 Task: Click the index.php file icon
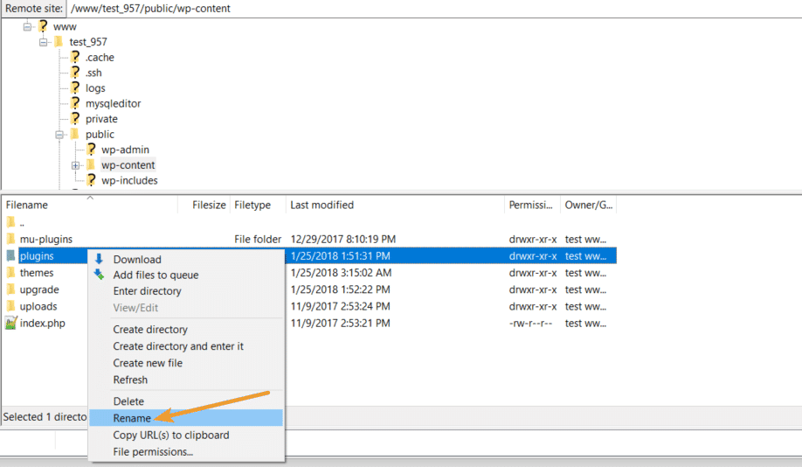[10, 323]
